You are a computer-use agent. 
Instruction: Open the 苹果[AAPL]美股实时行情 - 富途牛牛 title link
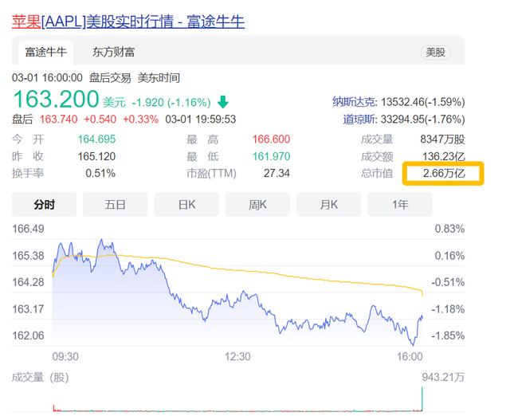pyautogui.click(x=128, y=22)
